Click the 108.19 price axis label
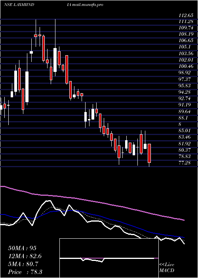 click(186, 34)
